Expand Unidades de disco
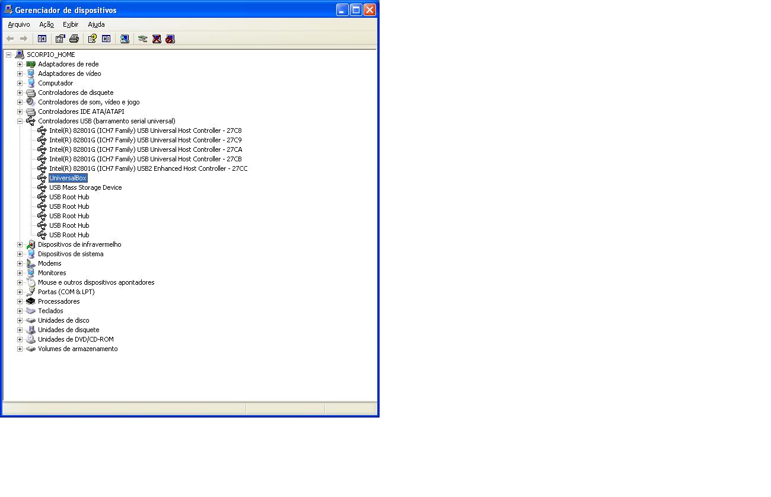The height and width of the screenshot is (497, 771). tap(20, 320)
